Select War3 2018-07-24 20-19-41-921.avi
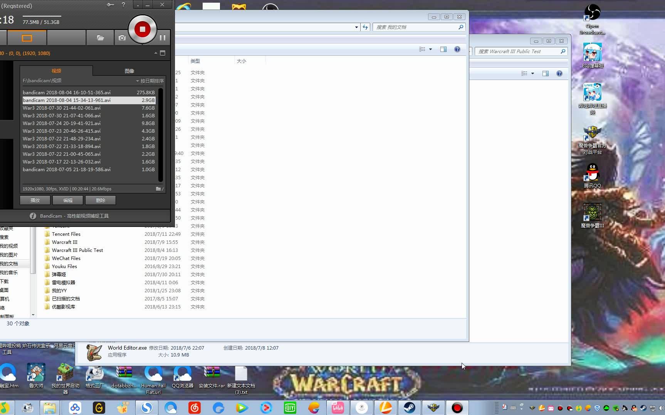Screen dimensions: 665x415 pos(89,123)
